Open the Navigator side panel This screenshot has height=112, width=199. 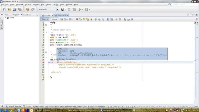point(2,24)
